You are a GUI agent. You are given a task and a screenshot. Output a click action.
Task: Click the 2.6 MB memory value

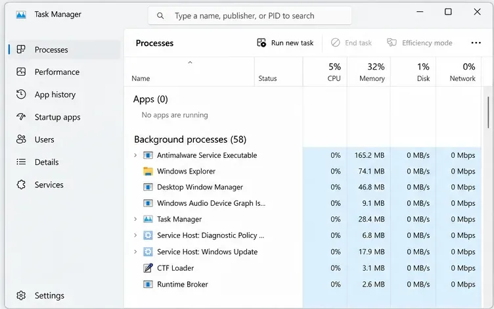373,285
